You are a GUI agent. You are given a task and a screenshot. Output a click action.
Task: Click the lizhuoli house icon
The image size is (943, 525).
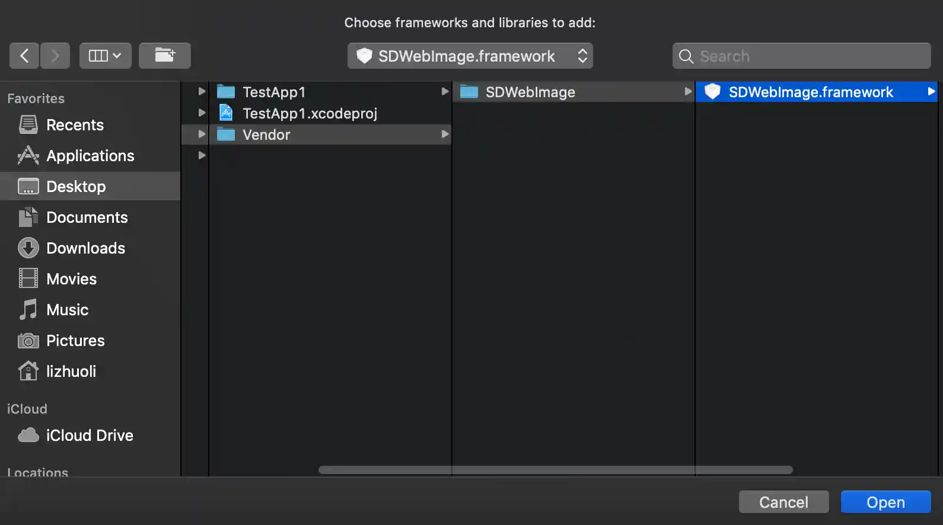pyautogui.click(x=28, y=371)
